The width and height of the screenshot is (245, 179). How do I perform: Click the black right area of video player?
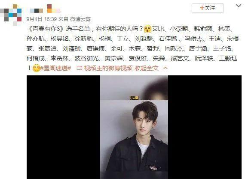click(205, 127)
